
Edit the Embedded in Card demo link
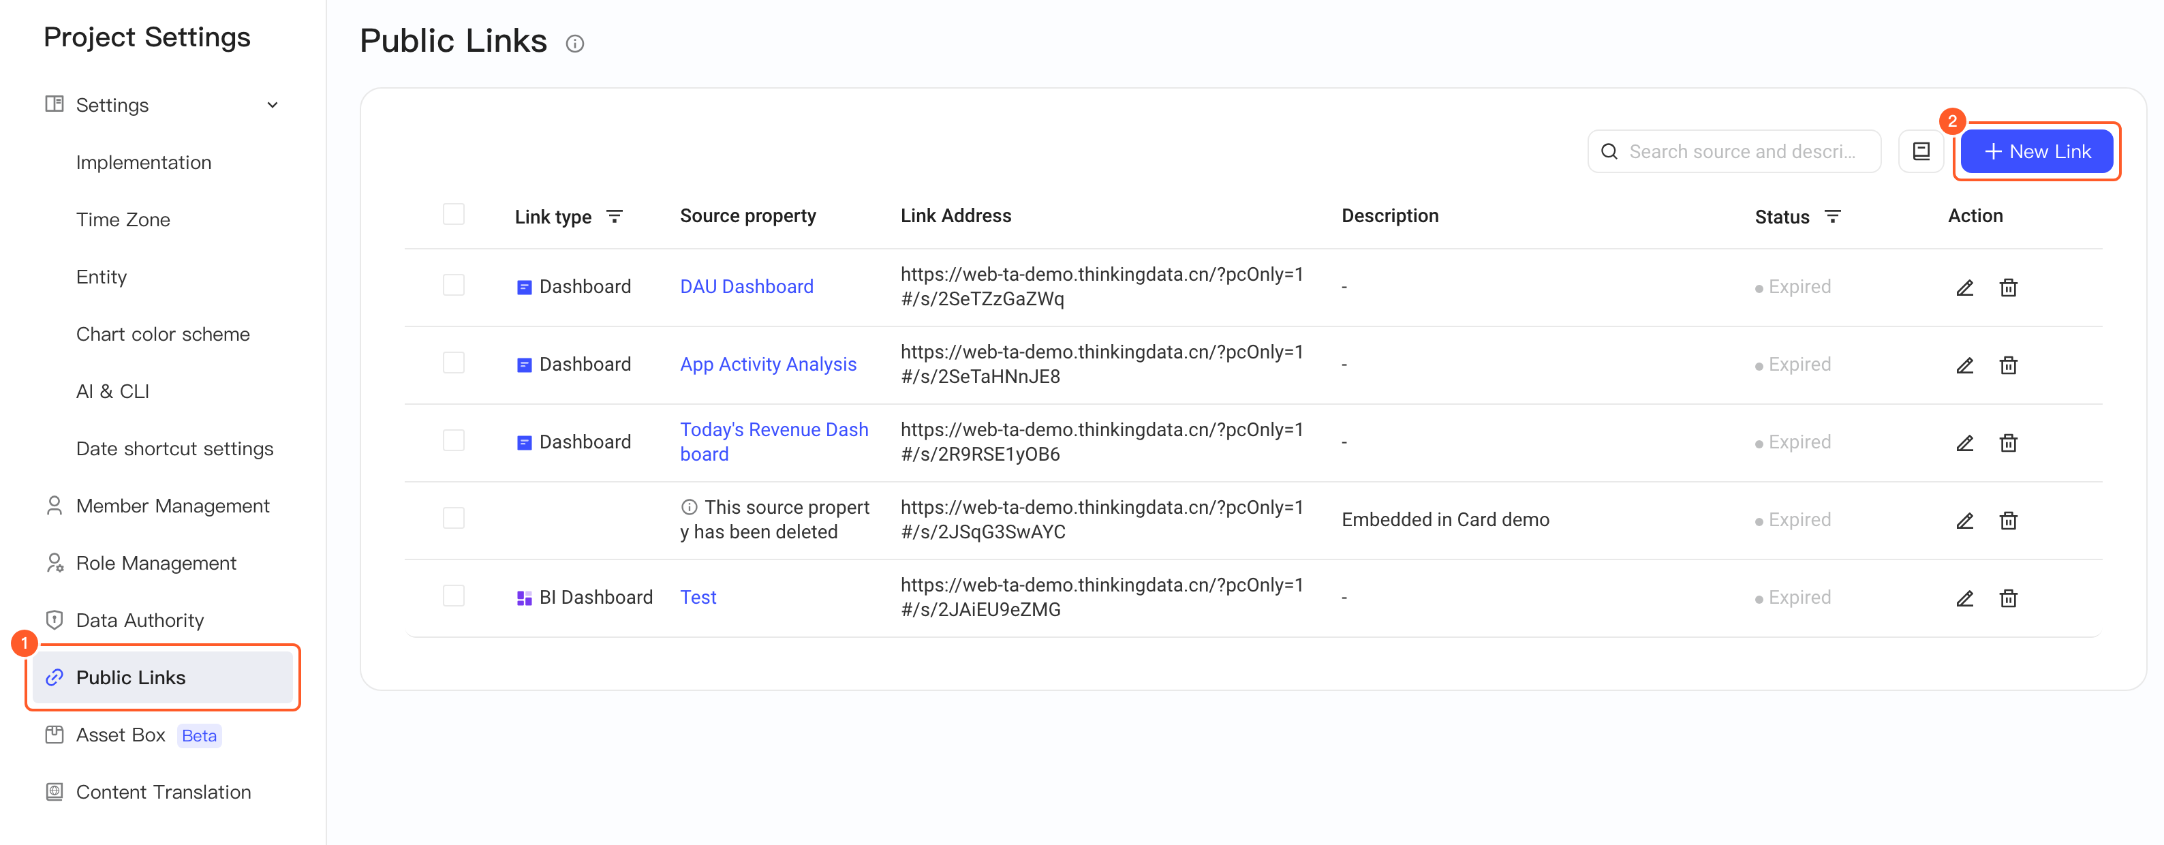pos(1964,520)
